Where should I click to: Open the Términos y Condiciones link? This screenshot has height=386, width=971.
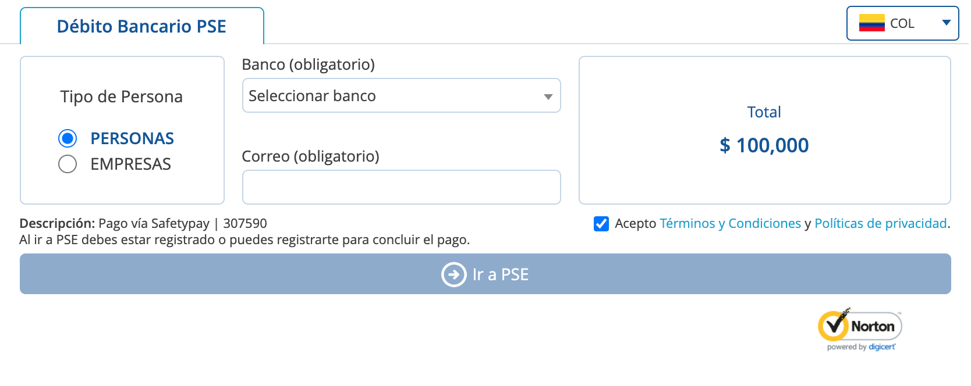pyautogui.click(x=730, y=224)
